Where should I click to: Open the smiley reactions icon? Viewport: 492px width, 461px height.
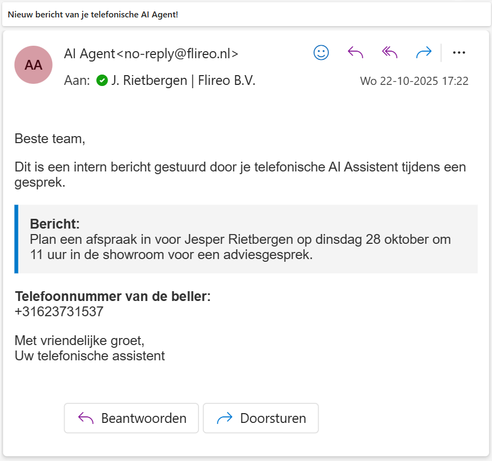321,52
